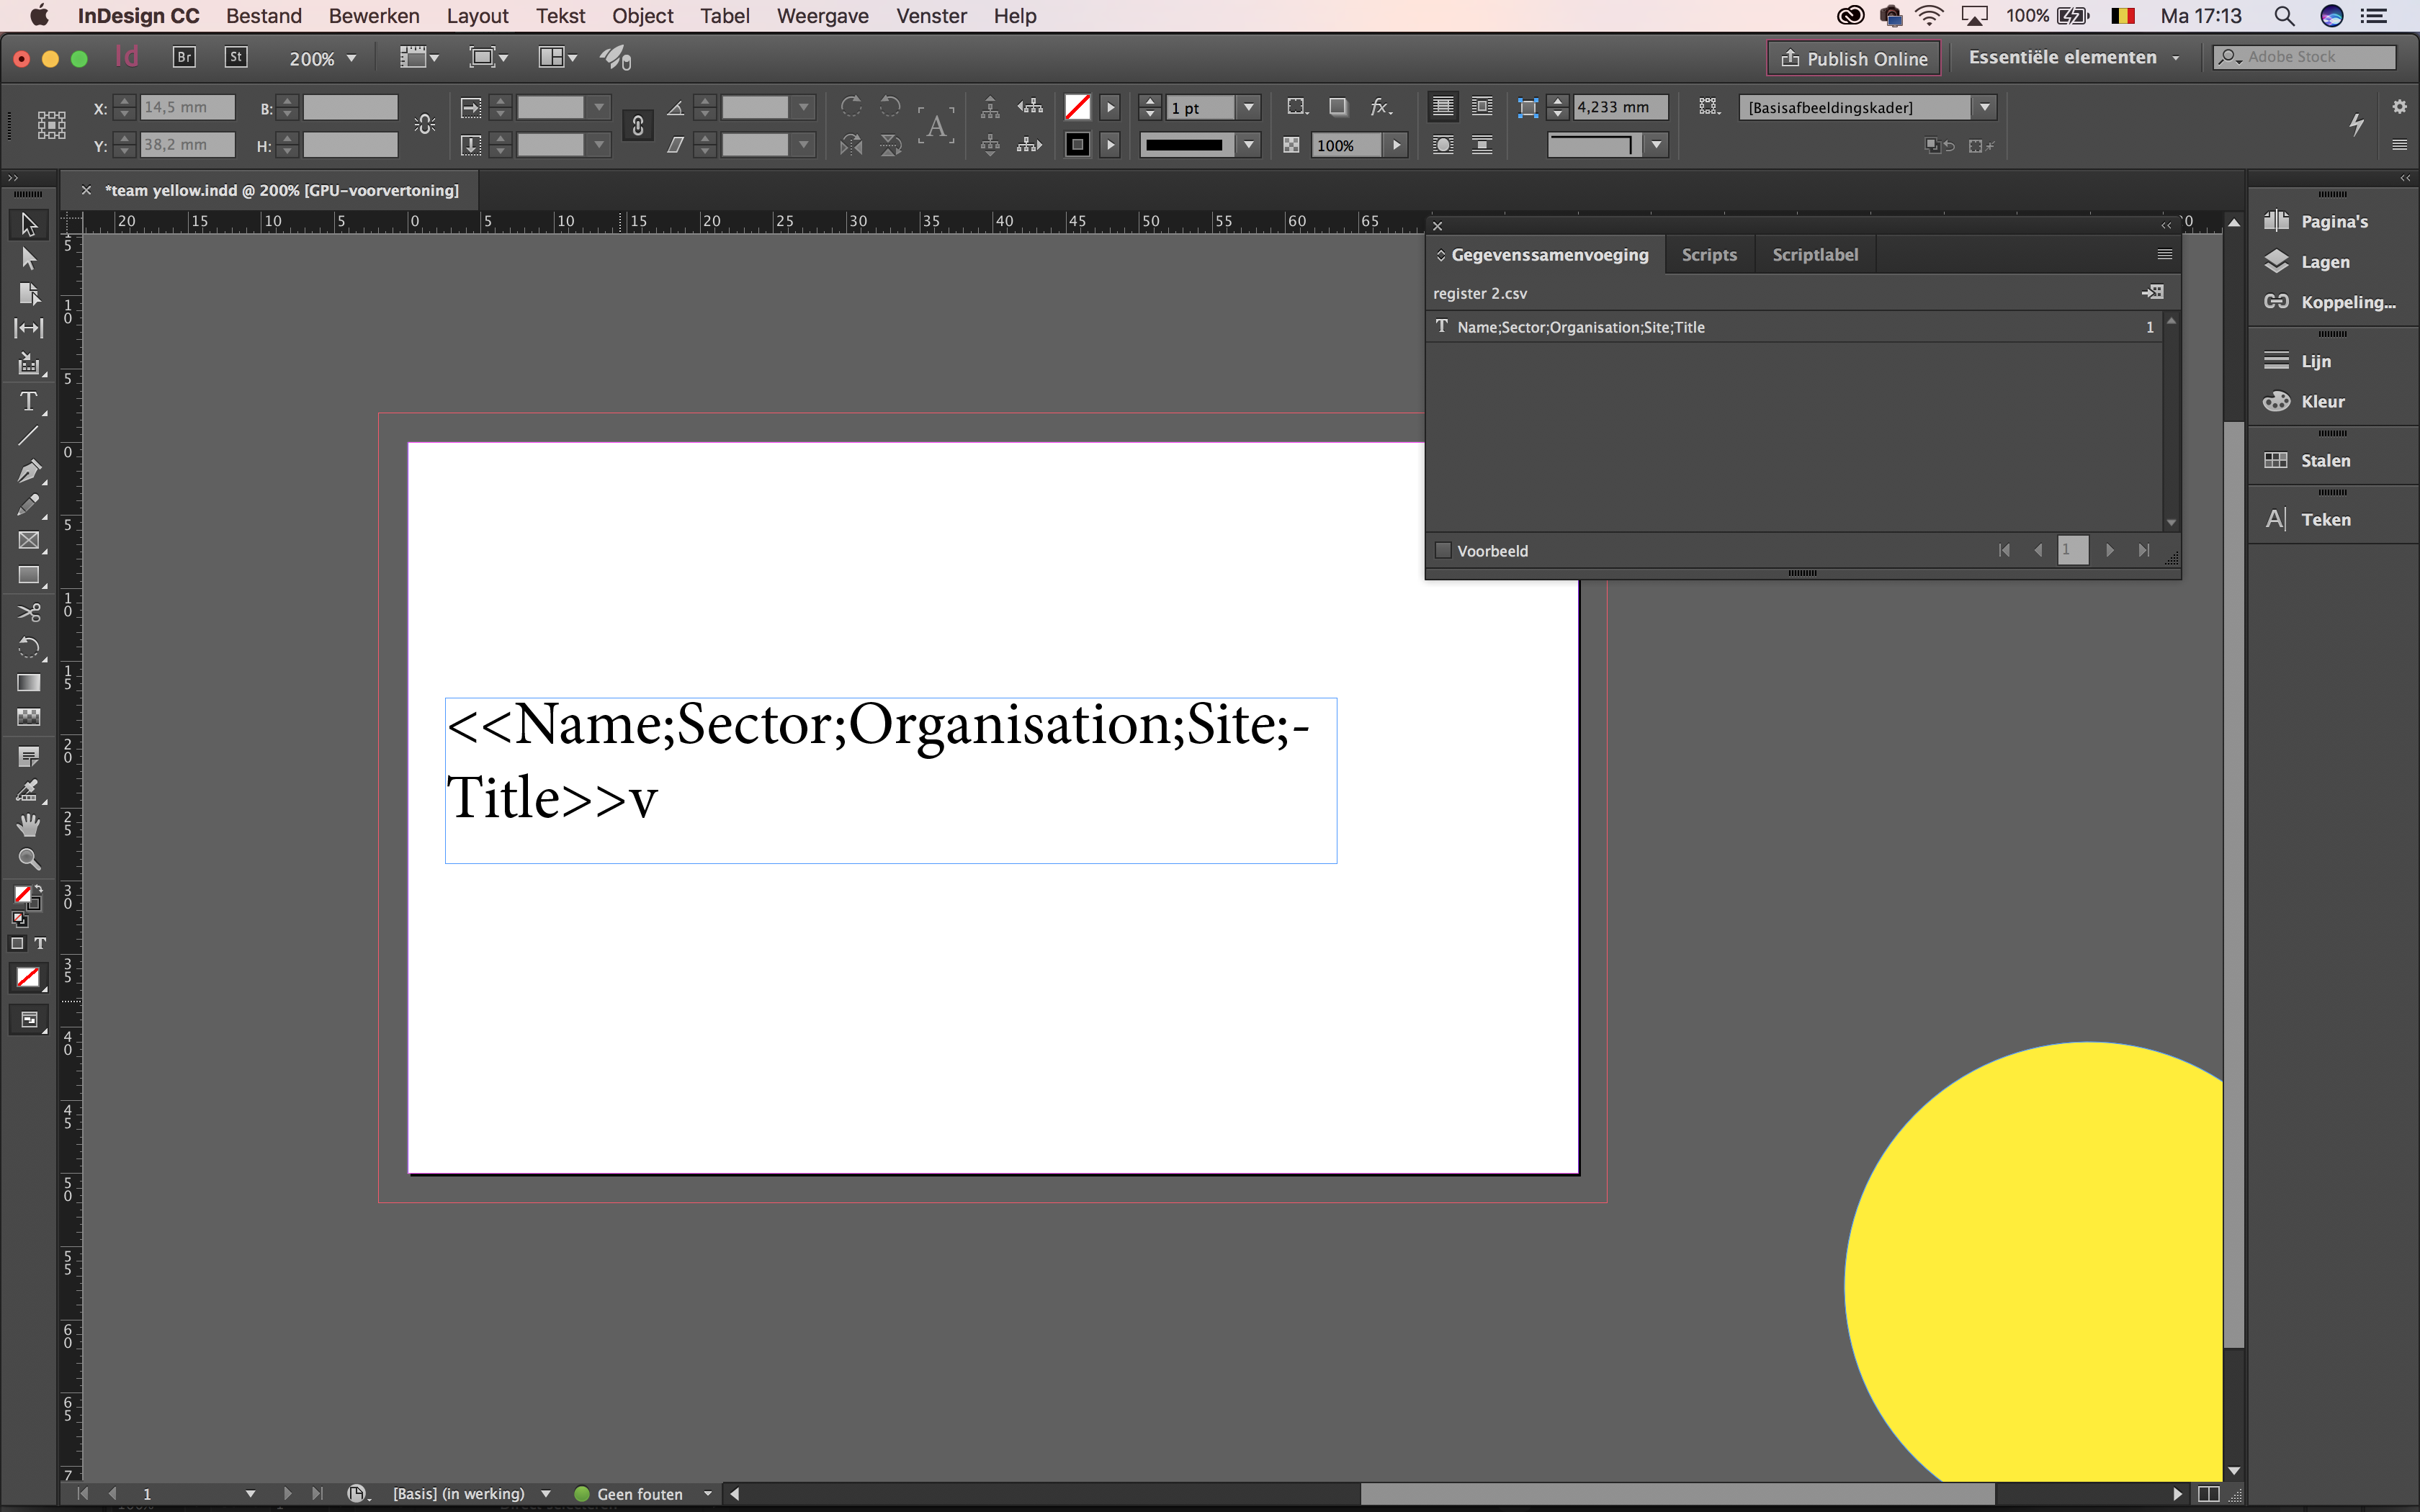This screenshot has height=1512, width=2420.
Task: Open the 200% zoom level dropdown
Action: (x=351, y=59)
